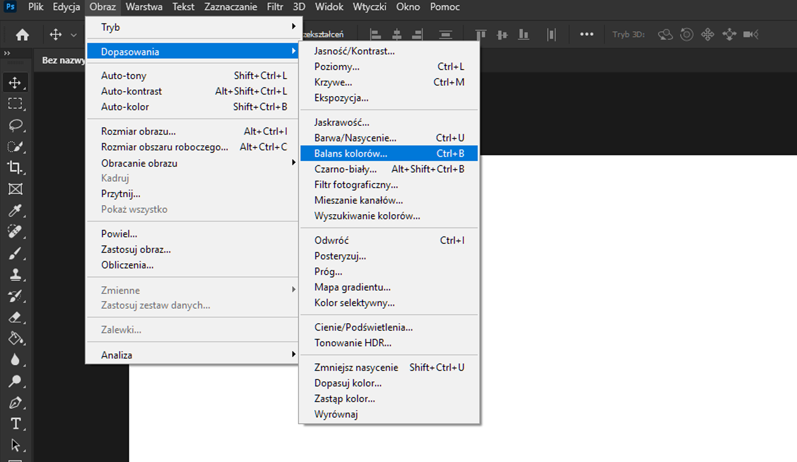Viewport: 797px width, 462px height.
Task: Select the Pen tool
Action: [15, 402]
